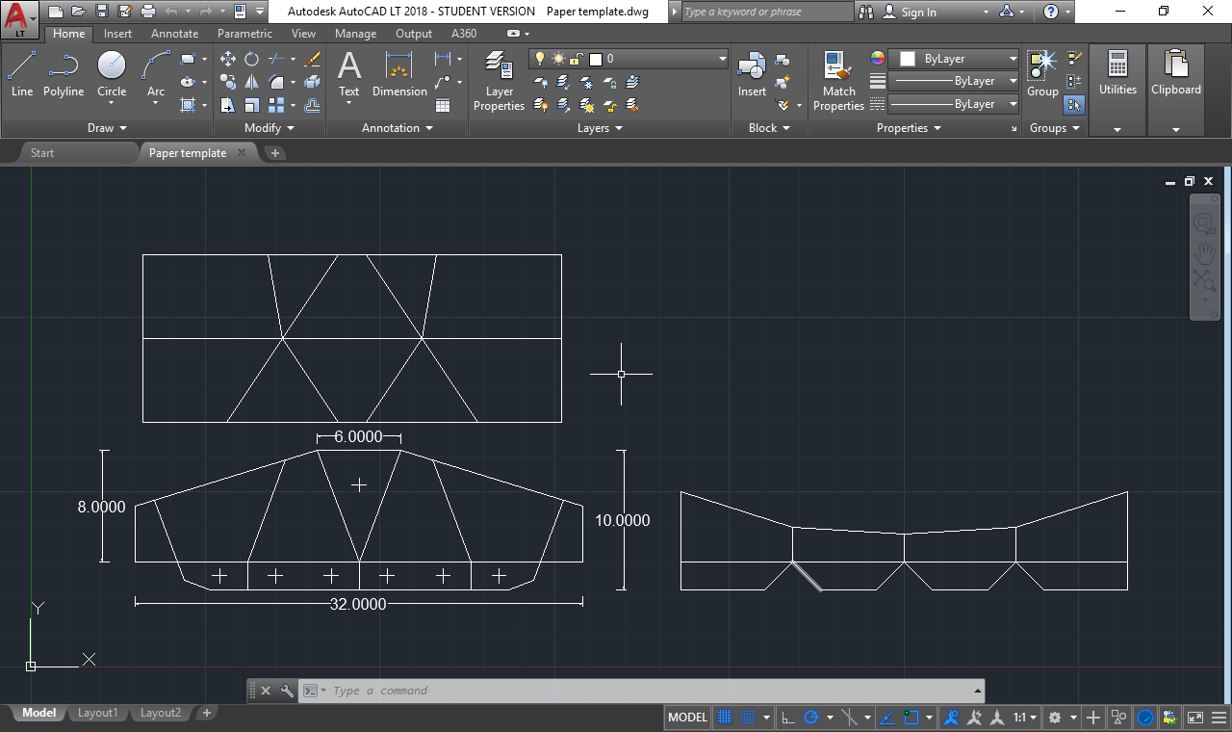This screenshot has width=1232, height=732.
Task: Toggle group selection on/off in Groups panel
Action: click(1075, 105)
